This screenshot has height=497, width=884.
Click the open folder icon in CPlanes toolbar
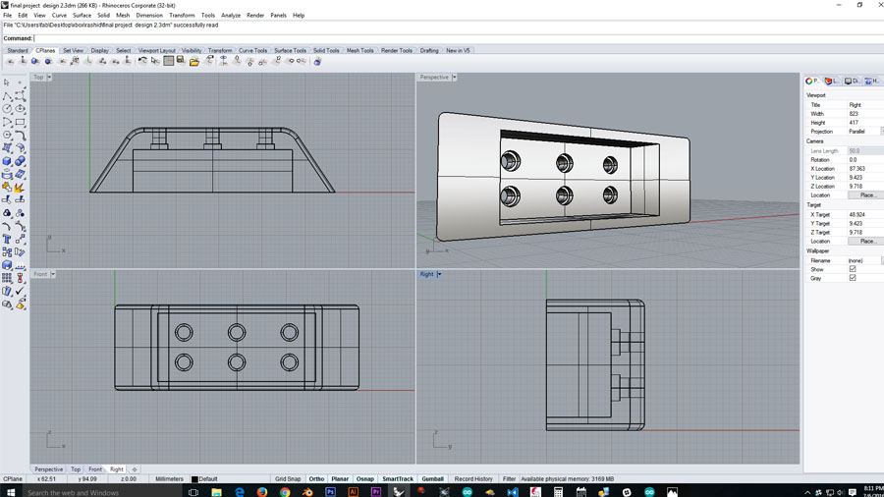tap(194, 61)
